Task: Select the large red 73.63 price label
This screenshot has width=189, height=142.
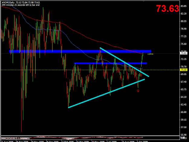Action: pos(168,8)
